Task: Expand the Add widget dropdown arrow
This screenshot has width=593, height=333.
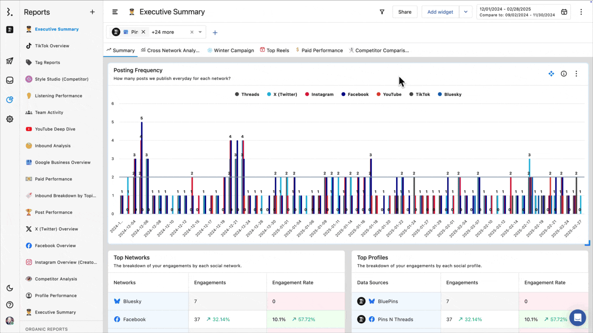Action: pos(466,12)
